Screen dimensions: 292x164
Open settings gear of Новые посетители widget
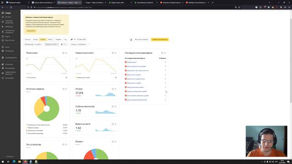(113, 53)
